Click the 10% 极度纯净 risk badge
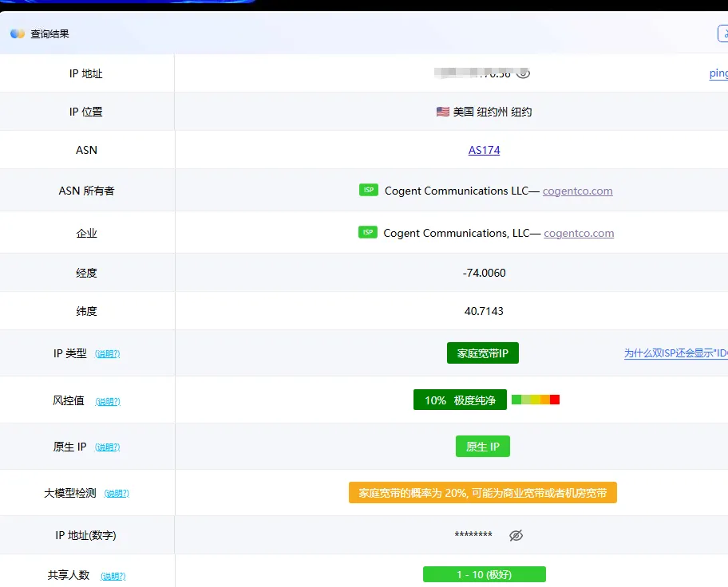 tap(460, 400)
